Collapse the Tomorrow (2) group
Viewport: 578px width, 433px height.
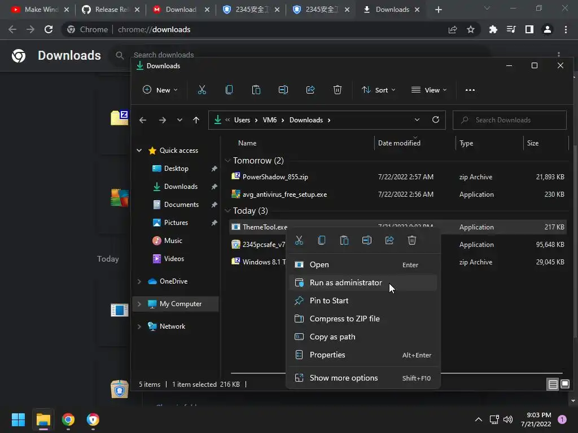228,160
